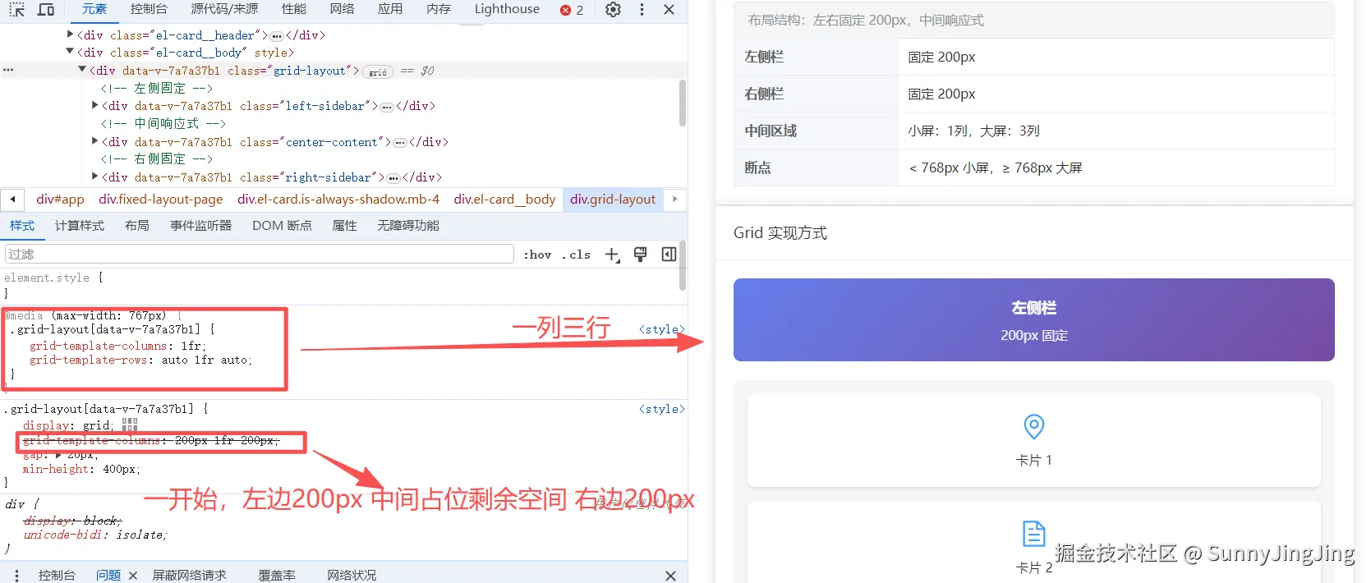The image size is (1371, 583).
Task: Select the DOM 断点 sidebar tab
Action: tap(282, 226)
